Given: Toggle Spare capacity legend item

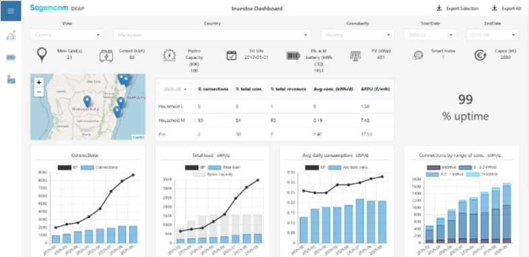Looking at the screenshot, I should (212, 174).
